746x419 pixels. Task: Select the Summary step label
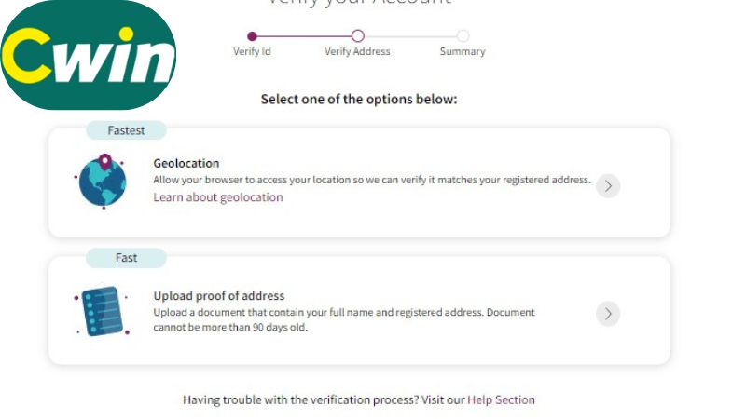point(463,52)
